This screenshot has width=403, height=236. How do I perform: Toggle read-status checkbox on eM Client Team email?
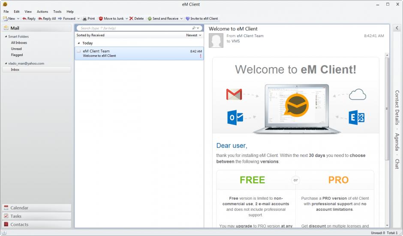pos(78,51)
